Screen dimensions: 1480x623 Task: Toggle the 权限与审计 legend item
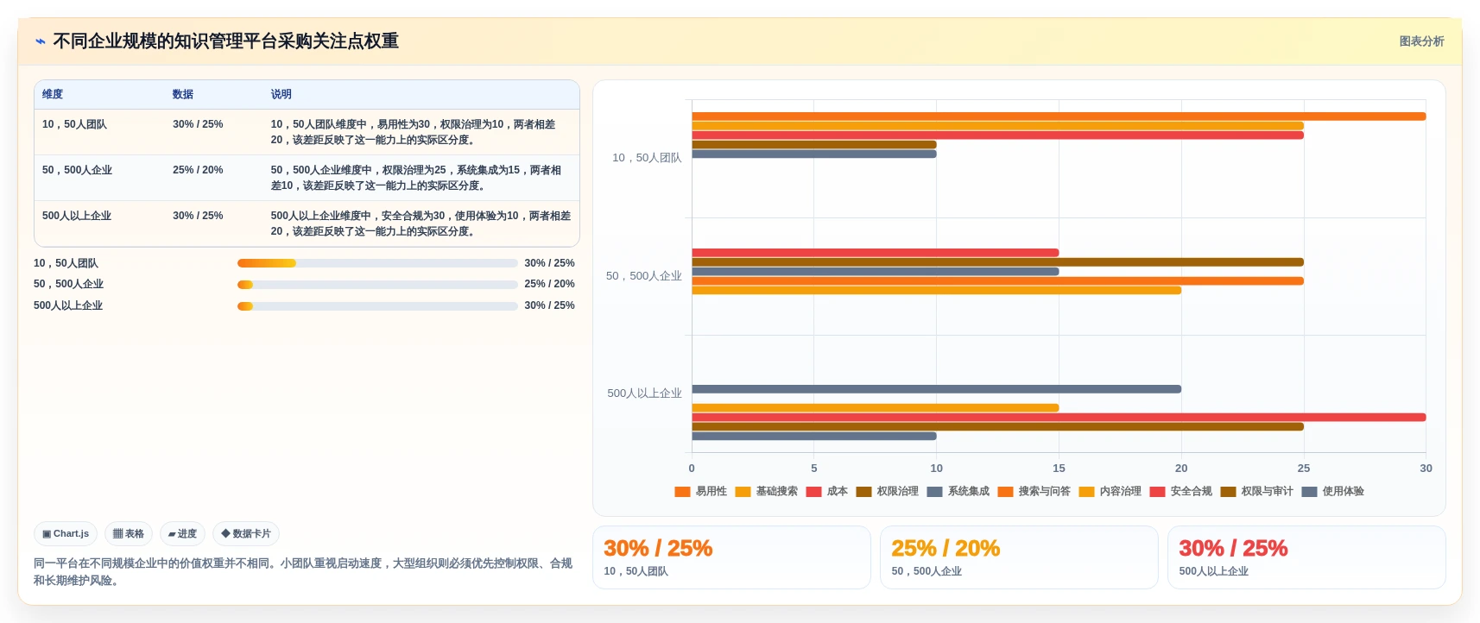coord(1257,492)
